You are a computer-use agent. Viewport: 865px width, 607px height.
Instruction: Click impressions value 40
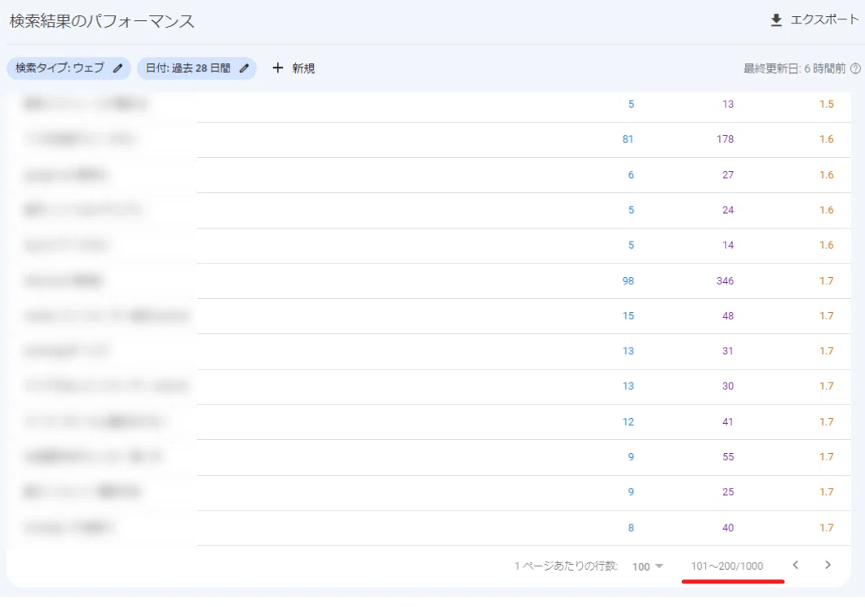(728, 528)
